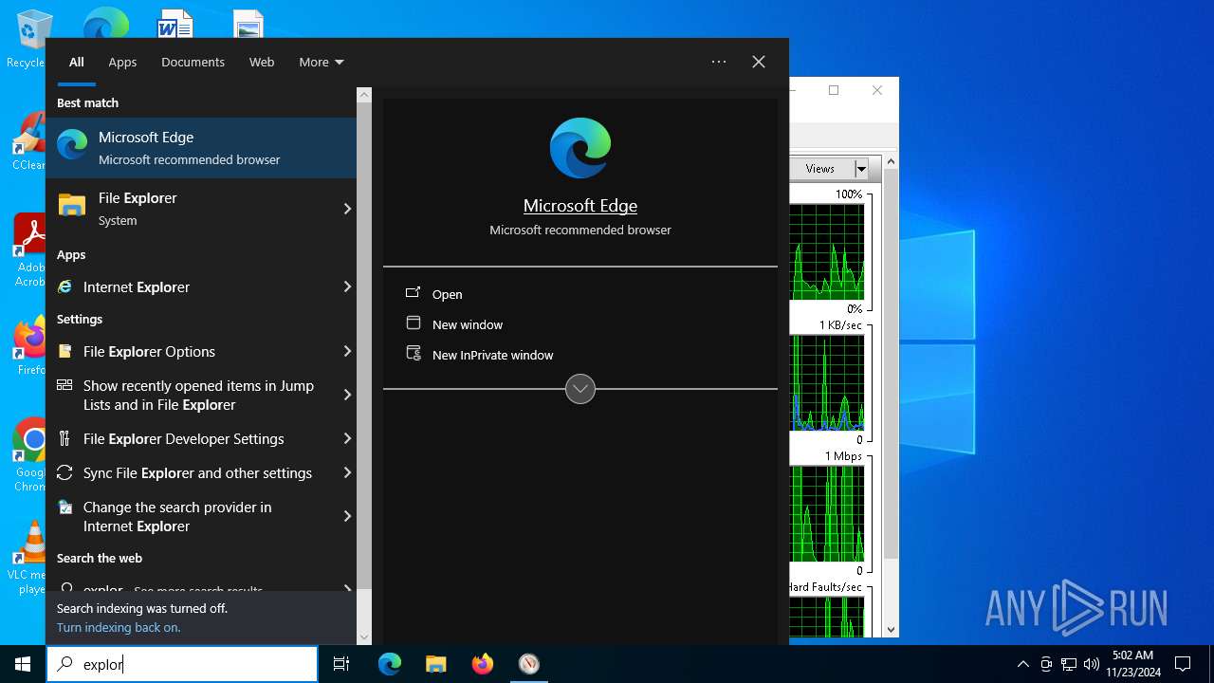Select VLC media player desktop icon
Image resolution: width=1214 pixels, height=683 pixels.
(x=30, y=558)
